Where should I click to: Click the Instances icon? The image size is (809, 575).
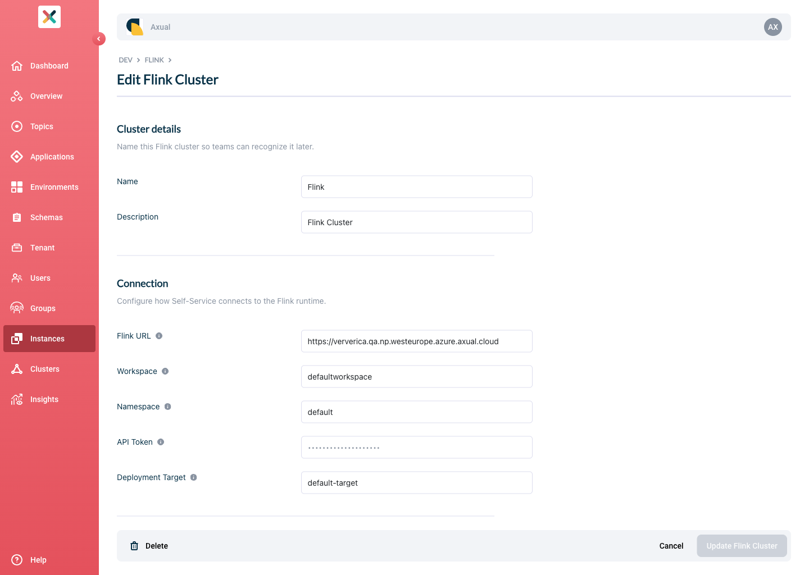17,339
